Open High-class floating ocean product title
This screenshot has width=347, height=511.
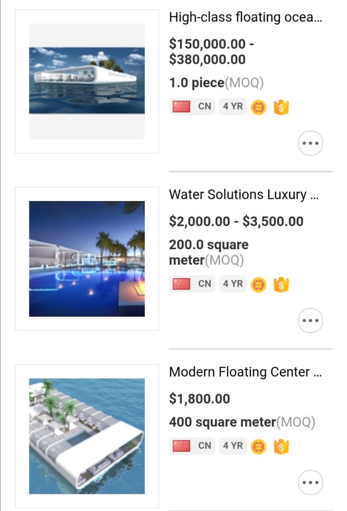245,17
